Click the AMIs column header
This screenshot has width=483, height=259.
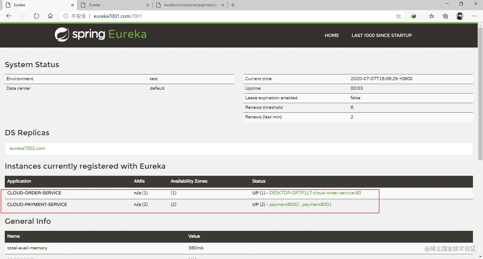point(139,181)
